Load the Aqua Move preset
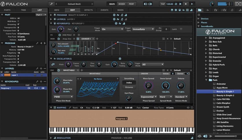 222,88
